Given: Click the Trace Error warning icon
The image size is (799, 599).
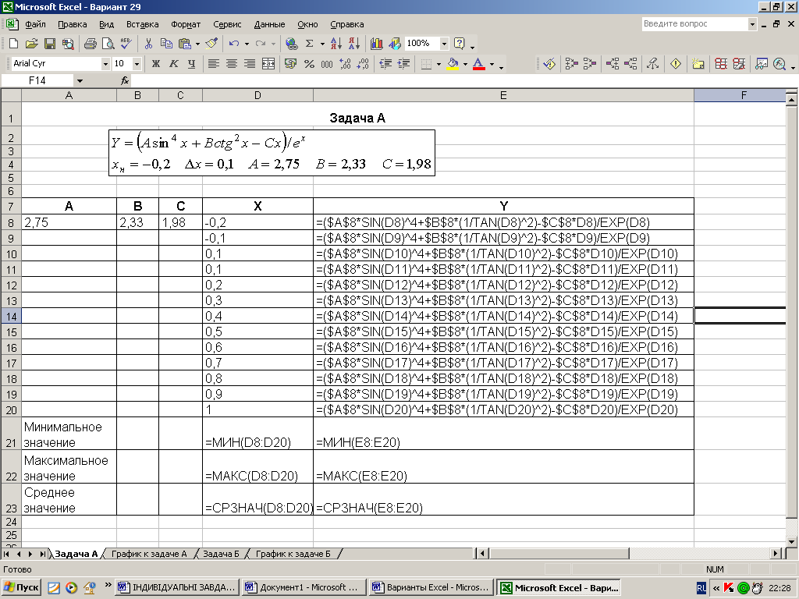Looking at the screenshot, I should click(x=676, y=64).
